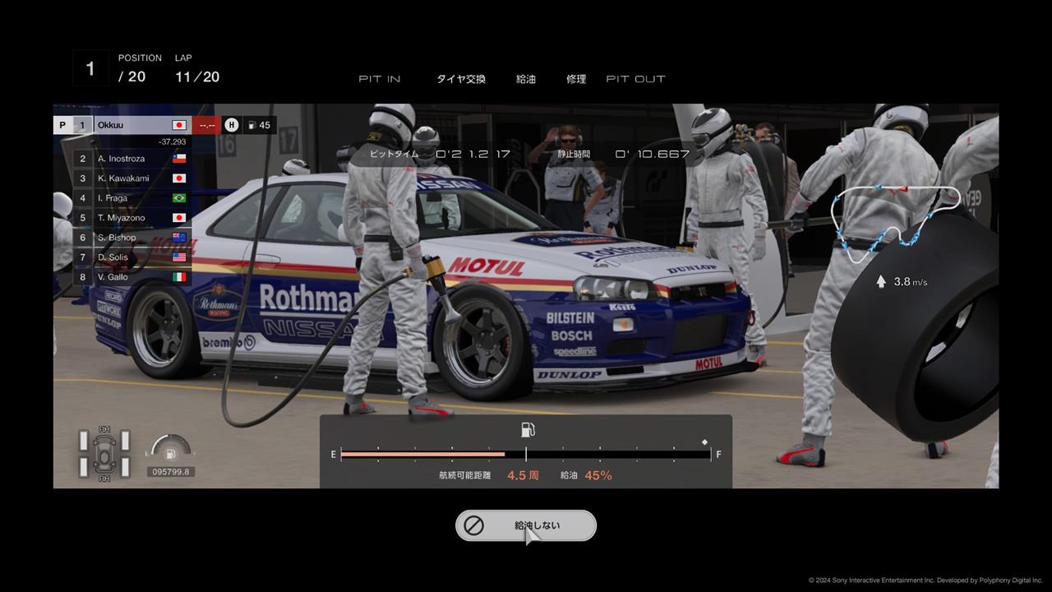This screenshot has height=592, width=1052.
Task: Click the gap time -37.293
Action: point(172,141)
